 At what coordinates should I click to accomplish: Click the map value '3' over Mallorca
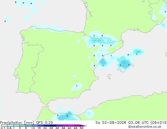(129, 65)
